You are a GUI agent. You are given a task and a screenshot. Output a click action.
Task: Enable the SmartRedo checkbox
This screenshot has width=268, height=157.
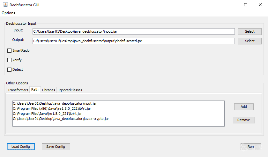(x=10, y=50)
